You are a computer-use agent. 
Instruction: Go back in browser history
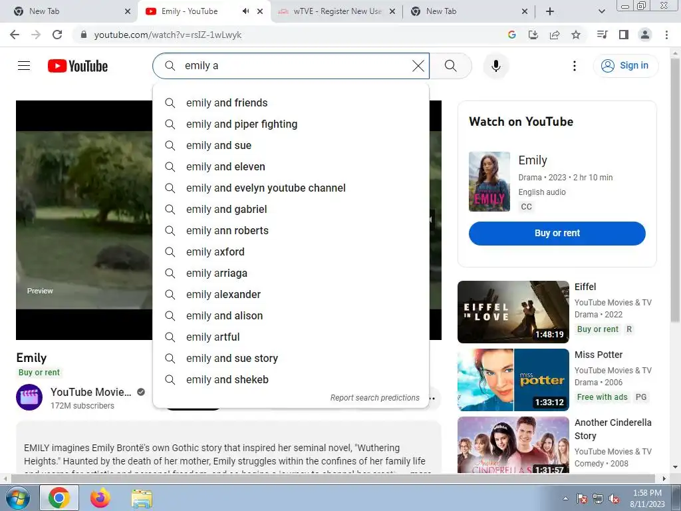click(x=15, y=35)
